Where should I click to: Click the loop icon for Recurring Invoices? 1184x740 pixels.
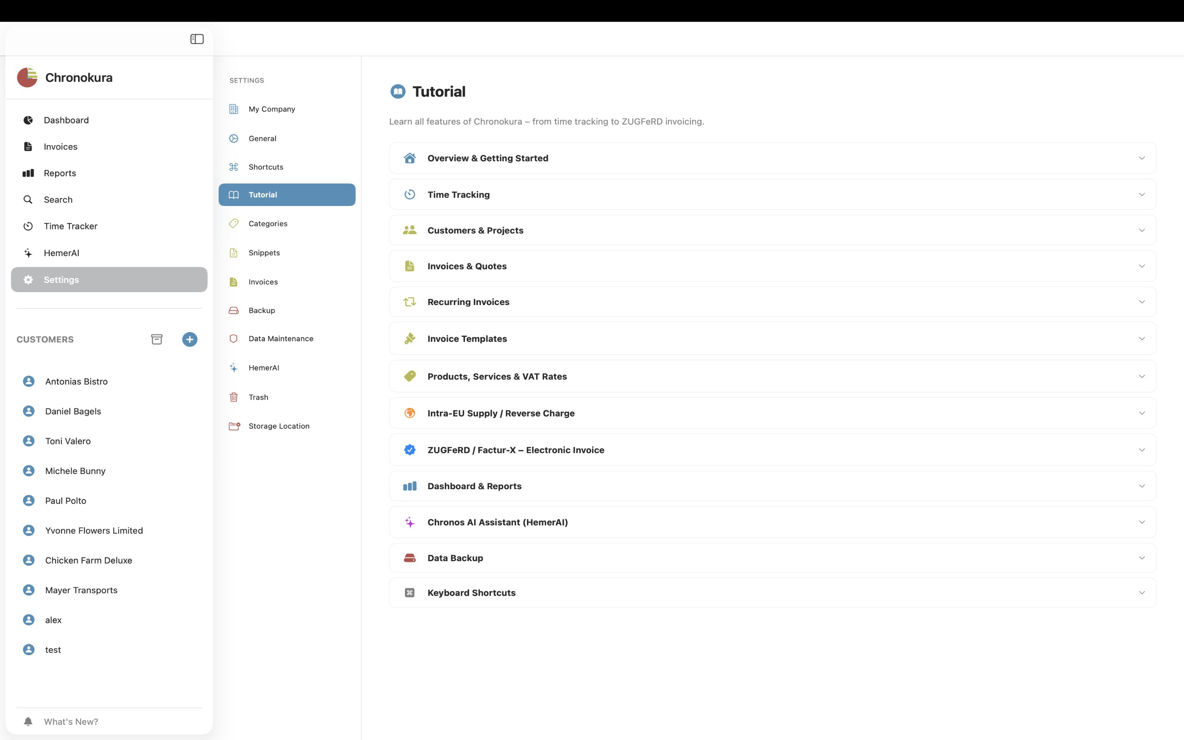(409, 302)
